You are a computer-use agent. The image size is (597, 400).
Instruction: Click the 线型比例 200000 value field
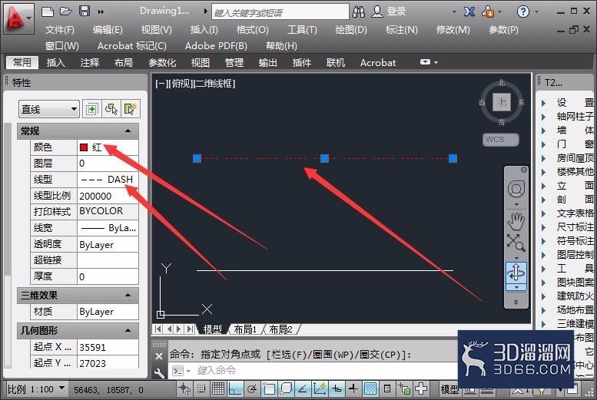[x=108, y=196]
